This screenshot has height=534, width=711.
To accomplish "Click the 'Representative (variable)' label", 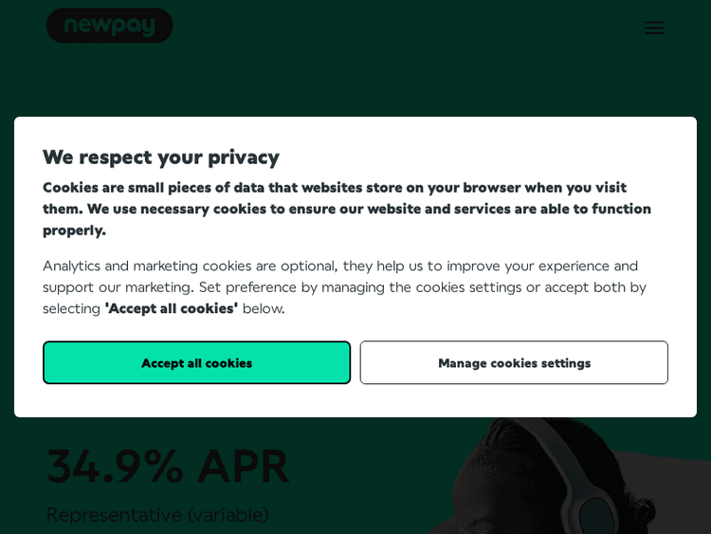I will point(157,514).
